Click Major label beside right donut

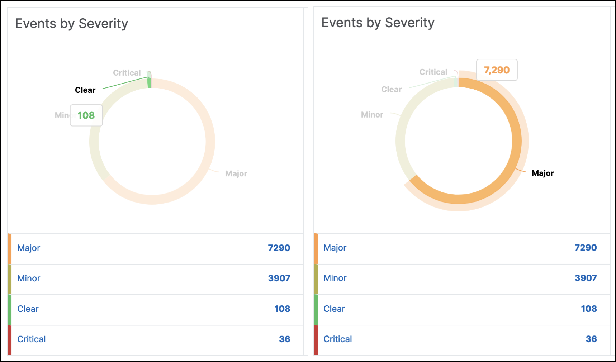[x=542, y=173]
